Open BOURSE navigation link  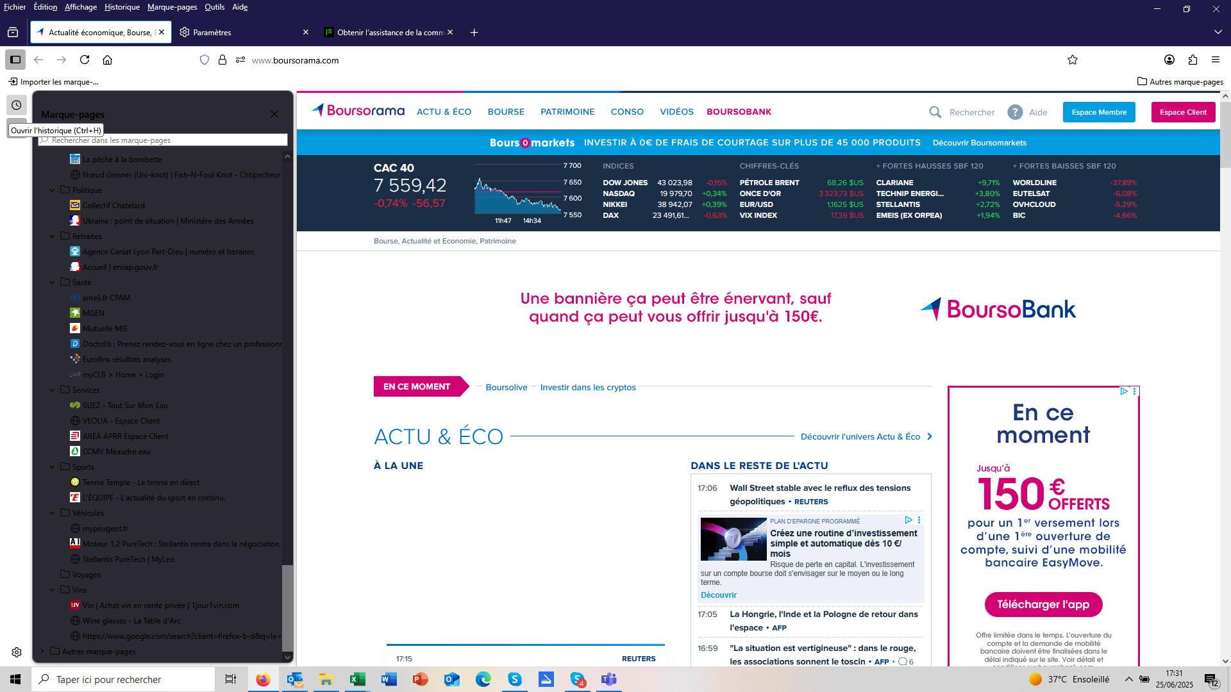coord(506,111)
